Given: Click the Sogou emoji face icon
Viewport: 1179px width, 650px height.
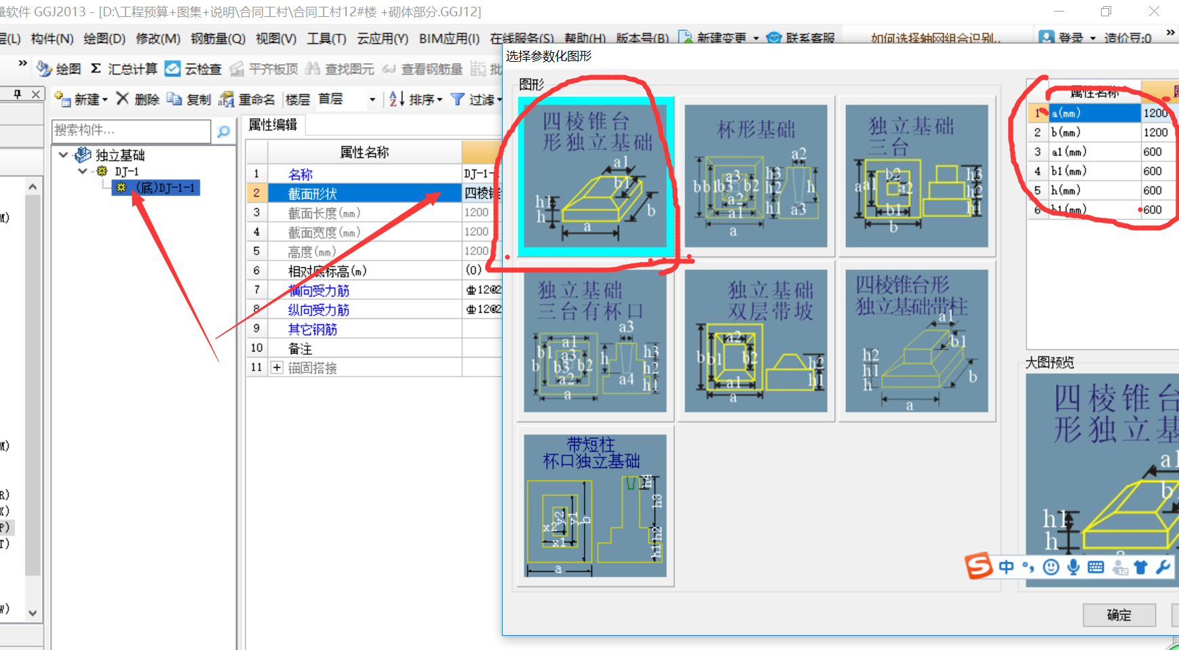Looking at the screenshot, I should point(1051,567).
